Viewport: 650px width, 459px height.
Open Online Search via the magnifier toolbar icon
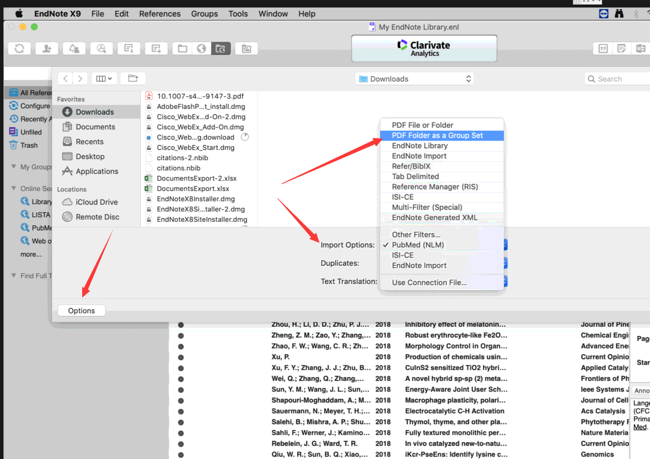click(102, 48)
